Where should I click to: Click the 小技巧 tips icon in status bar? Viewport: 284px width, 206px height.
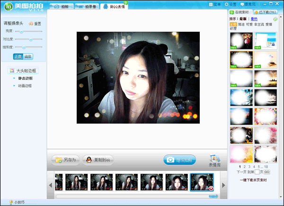11,202
